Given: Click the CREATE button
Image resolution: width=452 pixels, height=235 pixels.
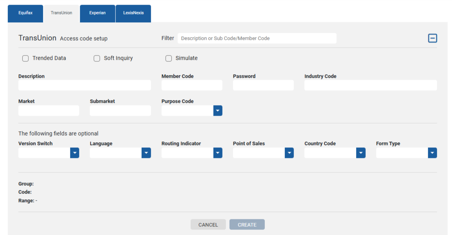Looking at the screenshot, I should [x=247, y=225].
